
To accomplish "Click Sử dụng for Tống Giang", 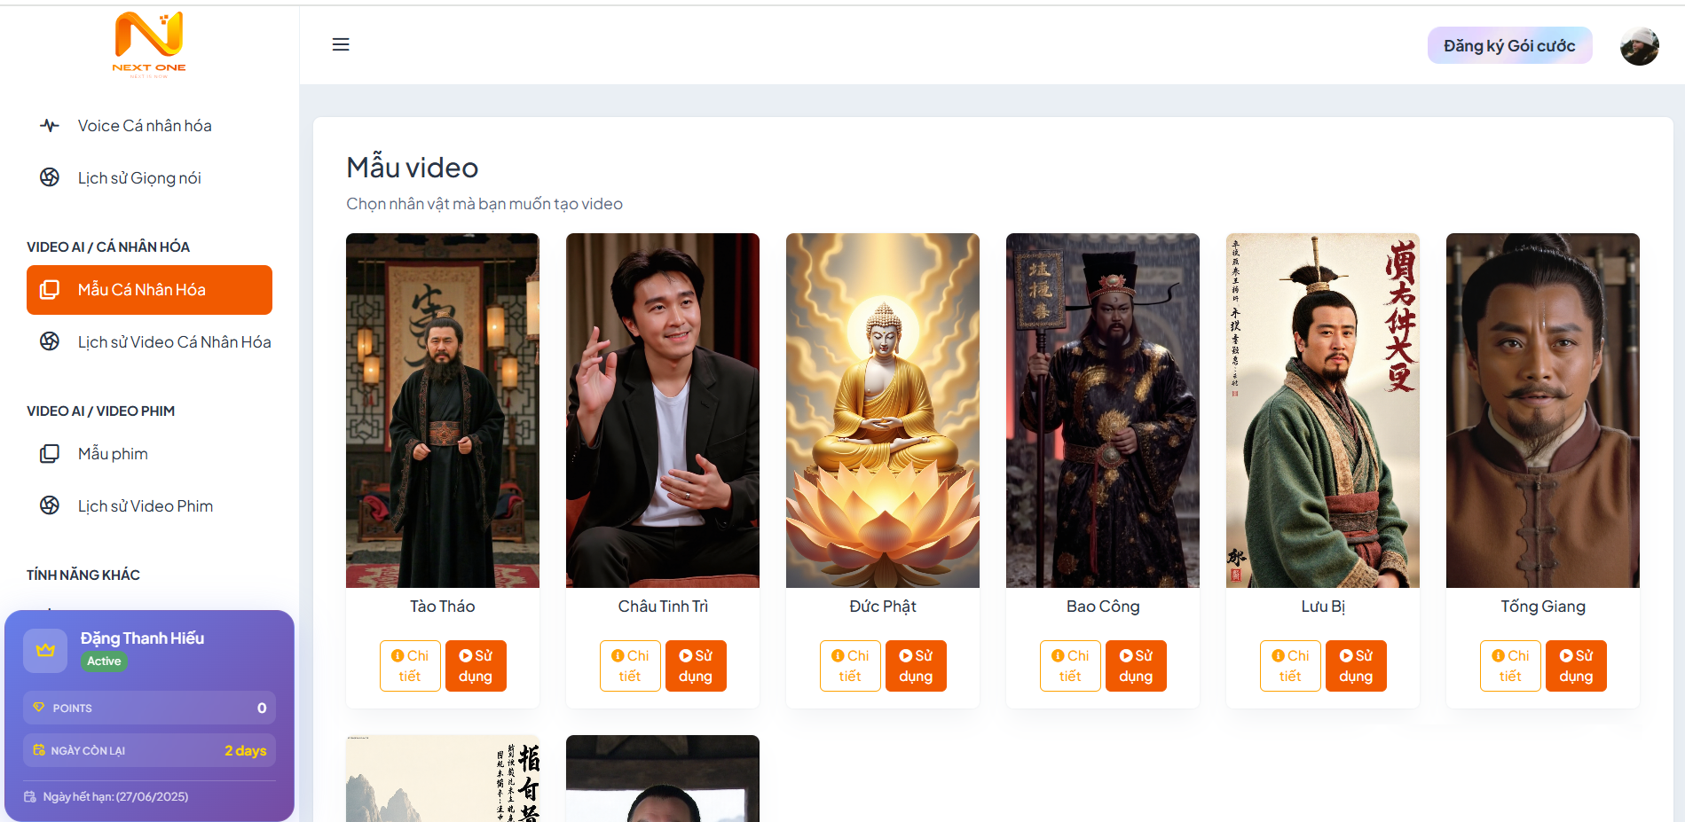I will 1576,666.
